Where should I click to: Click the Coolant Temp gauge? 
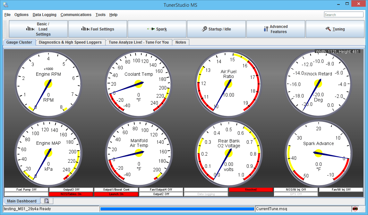point(139,84)
